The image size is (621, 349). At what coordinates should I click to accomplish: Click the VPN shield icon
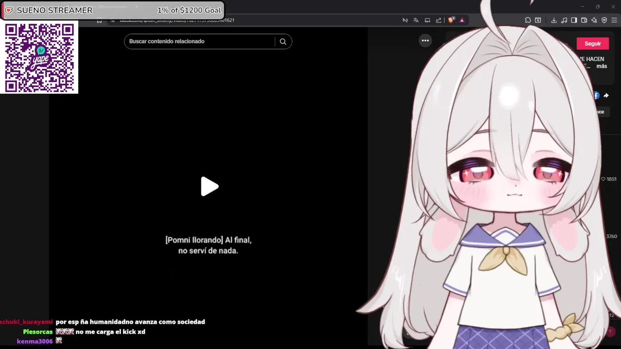pos(605,20)
